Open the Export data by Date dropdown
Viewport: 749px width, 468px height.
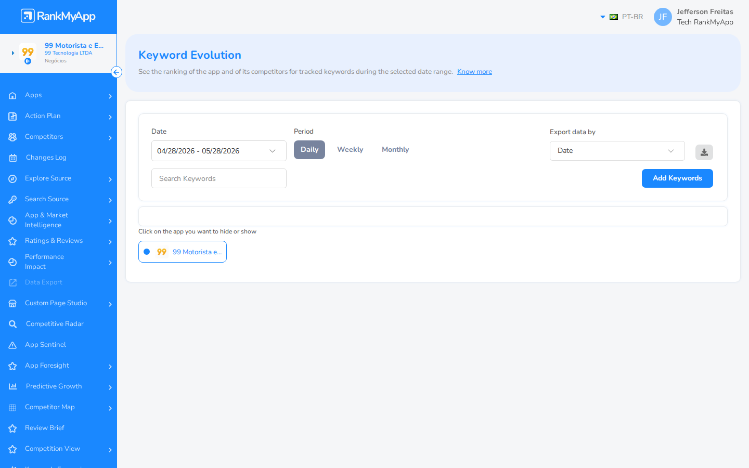(617, 151)
